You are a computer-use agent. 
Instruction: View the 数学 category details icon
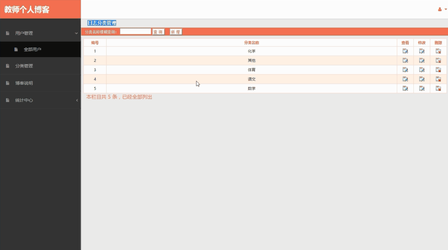pyautogui.click(x=405, y=88)
